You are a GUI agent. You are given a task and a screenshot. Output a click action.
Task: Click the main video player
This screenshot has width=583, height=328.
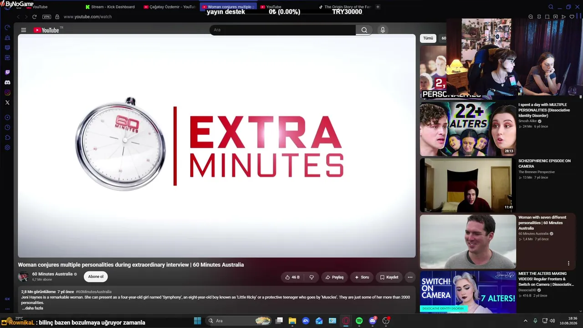(x=217, y=146)
